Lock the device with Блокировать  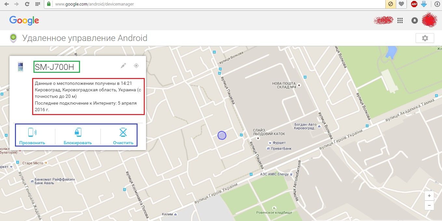coord(78,136)
